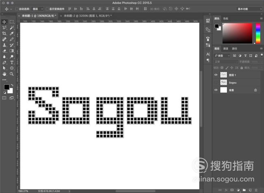Open the workspace switcher dropdown
Screen dimensions: 264x193
[x=249, y=9]
